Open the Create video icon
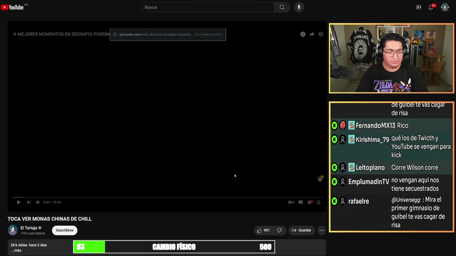 click(419, 7)
